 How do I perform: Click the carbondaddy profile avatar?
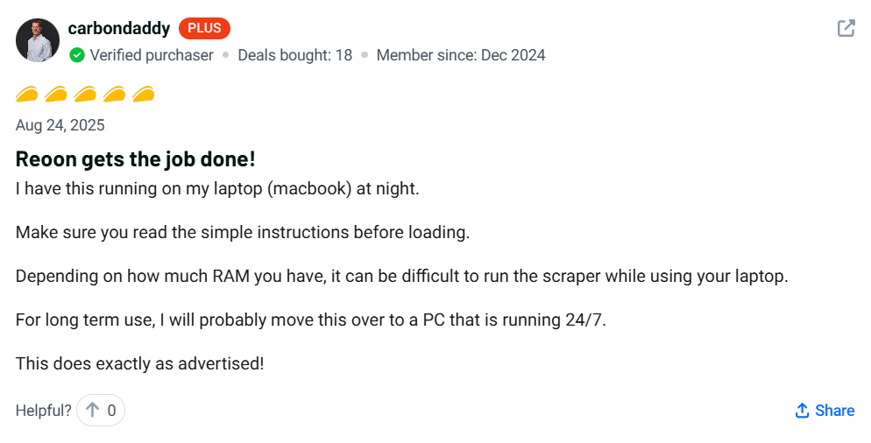pos(38,40)
